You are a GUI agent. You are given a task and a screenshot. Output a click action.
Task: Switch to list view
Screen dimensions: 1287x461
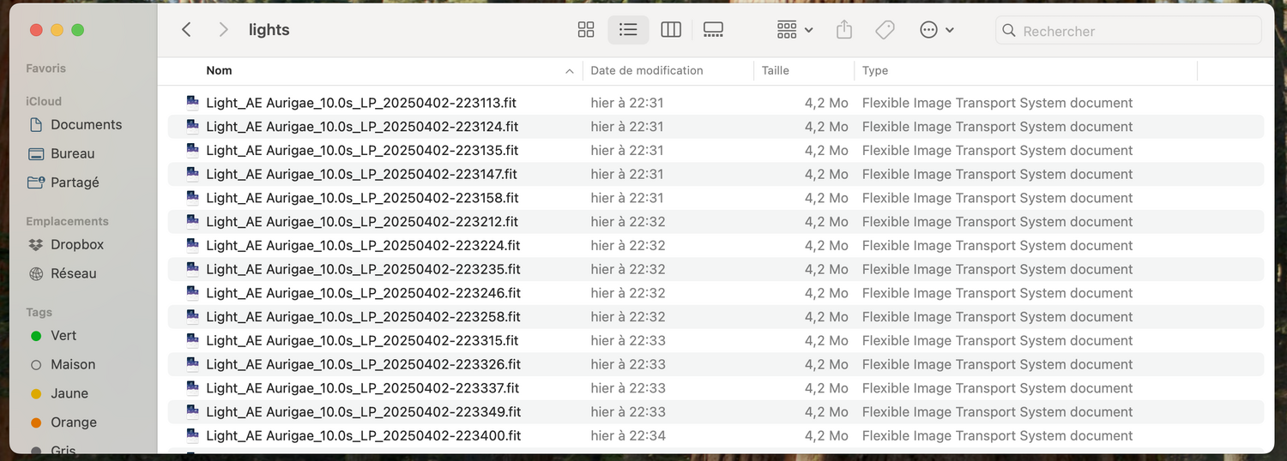click(x=628, y=30)
